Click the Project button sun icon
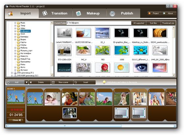The height and width of the screenshot is (135, 184). click(x=149, y=13)
